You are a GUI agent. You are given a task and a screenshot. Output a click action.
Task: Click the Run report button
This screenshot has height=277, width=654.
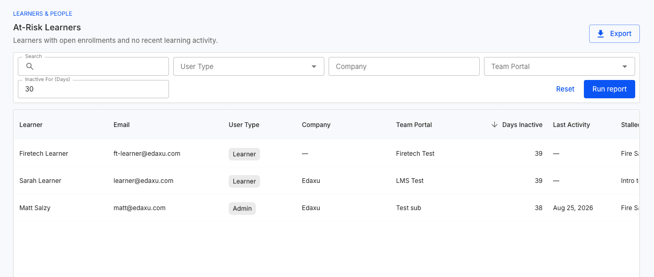pyautogui.click(x=610, y=89)
